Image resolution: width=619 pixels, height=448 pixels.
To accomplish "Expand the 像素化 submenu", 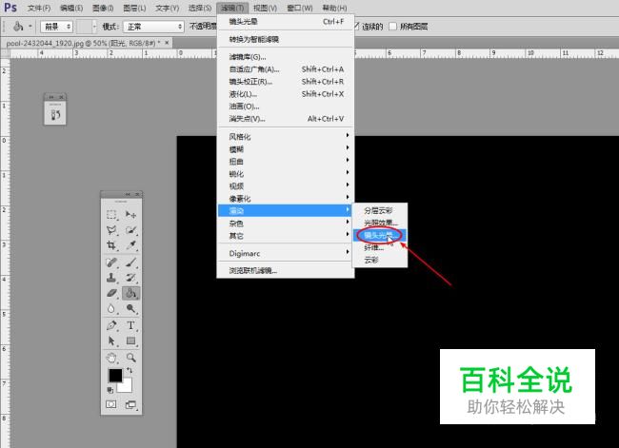I will click(286, 199).
